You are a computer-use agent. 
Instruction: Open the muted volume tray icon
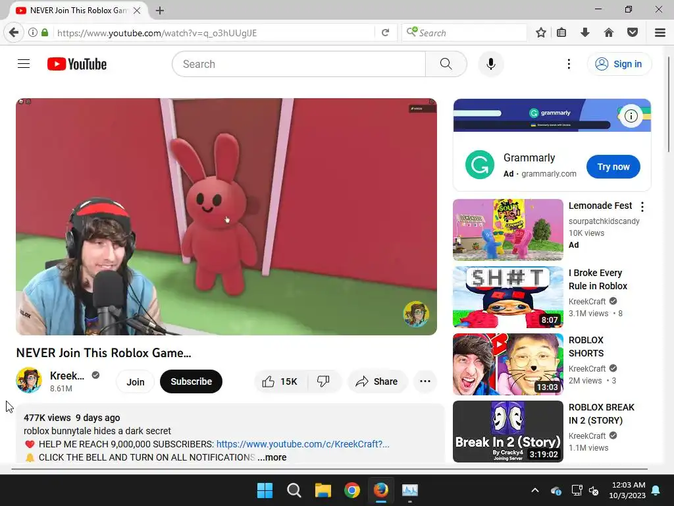click(594, 490)
